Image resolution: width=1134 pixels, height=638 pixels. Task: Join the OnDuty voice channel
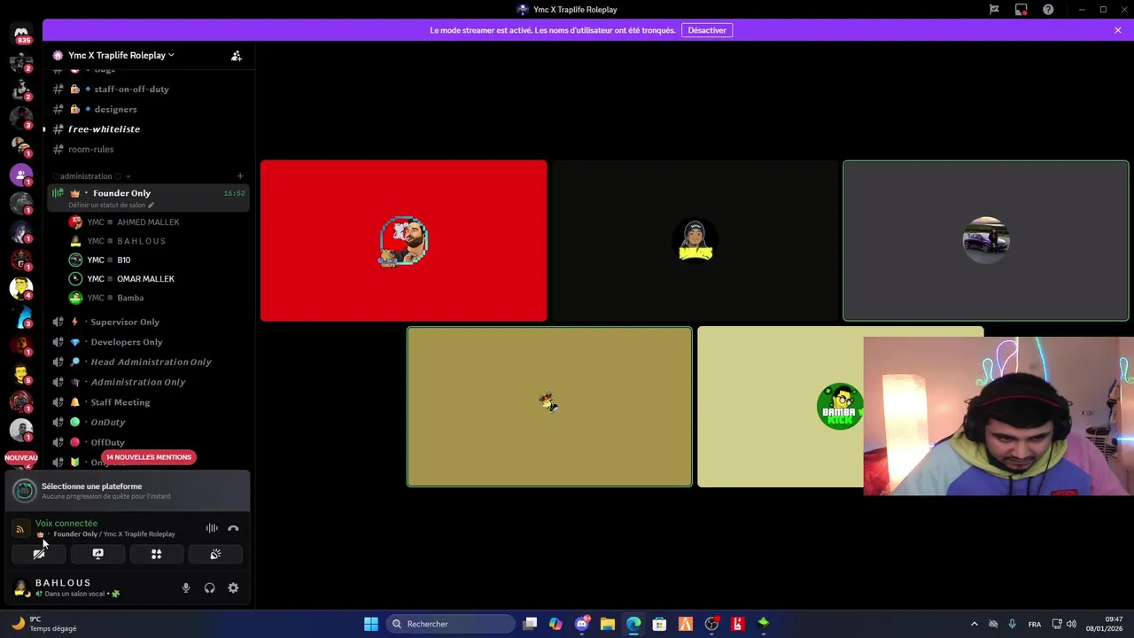click(x=146, y=422)
